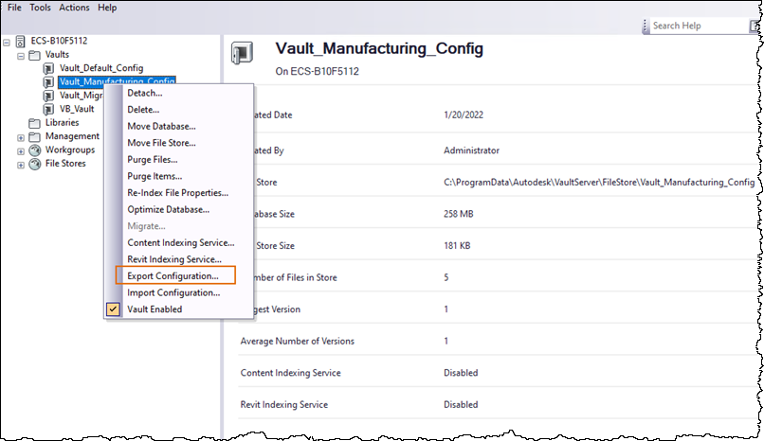Image resolution: width=764 pixels, height=441 pixels.
Task: Collapse the Vaults tree node
Action: click(x=21, y=55)
